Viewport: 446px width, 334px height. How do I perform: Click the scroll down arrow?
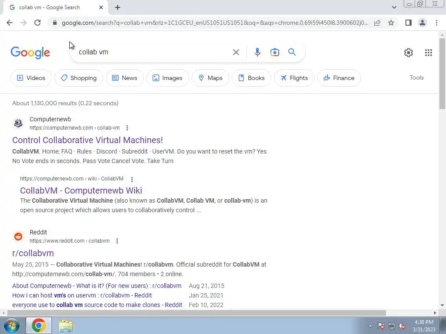pyautogui.click(x=442, y=305)
